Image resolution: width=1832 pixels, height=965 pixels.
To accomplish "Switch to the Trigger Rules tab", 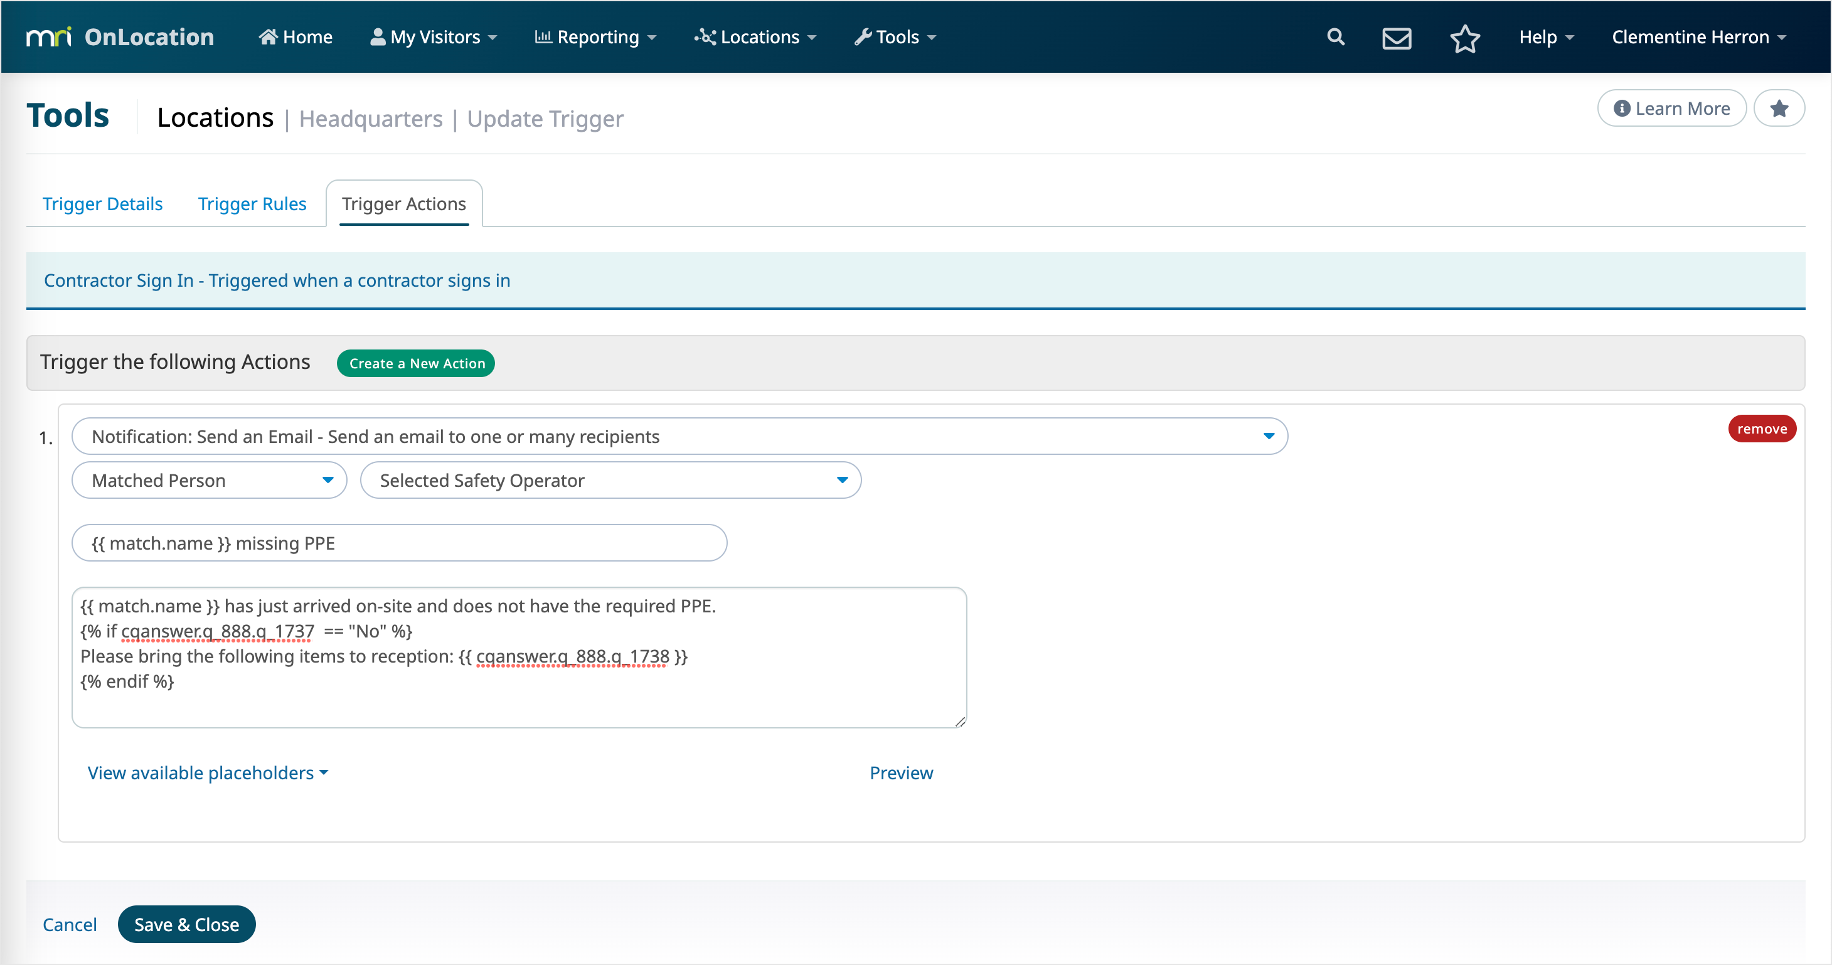I will [x=252, y=204].
